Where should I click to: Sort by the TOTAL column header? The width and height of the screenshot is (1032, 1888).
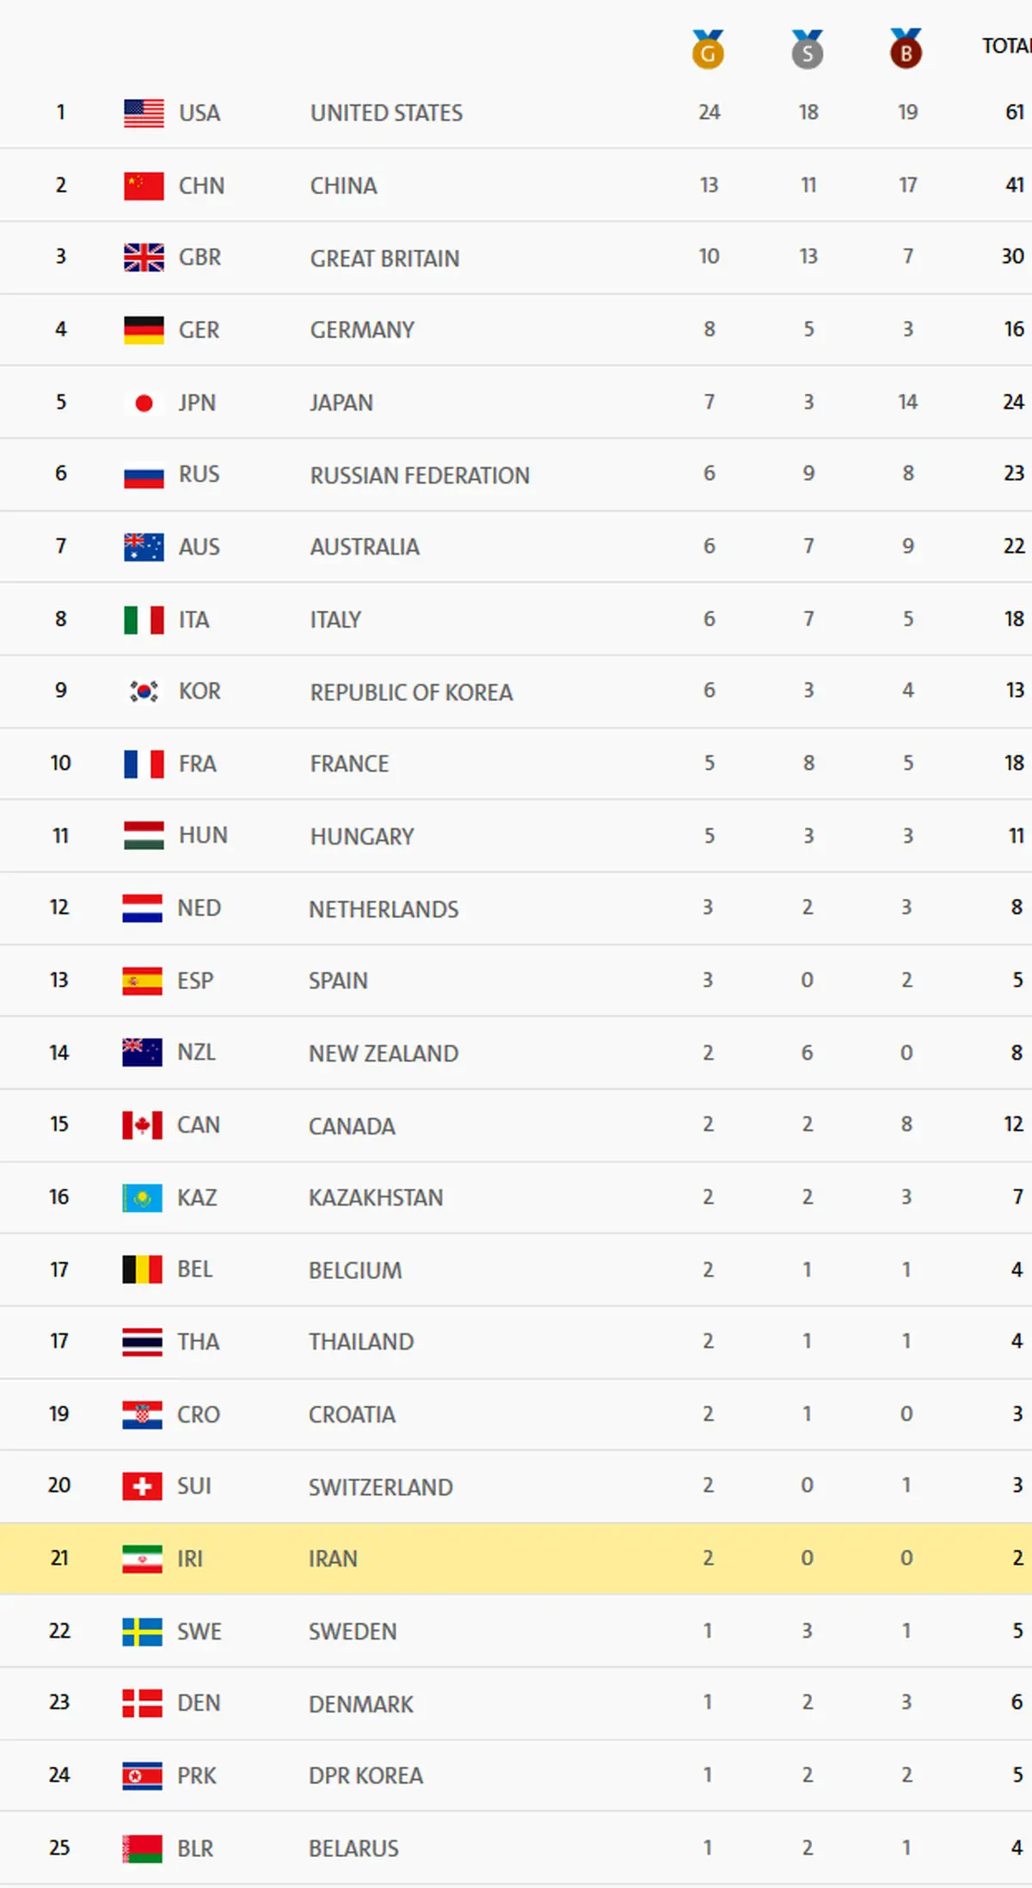click(x=1006, y=46)
